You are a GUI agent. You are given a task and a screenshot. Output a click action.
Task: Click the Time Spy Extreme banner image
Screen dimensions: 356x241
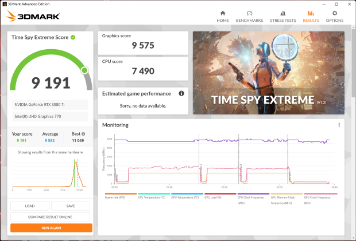tap(269, 73)
